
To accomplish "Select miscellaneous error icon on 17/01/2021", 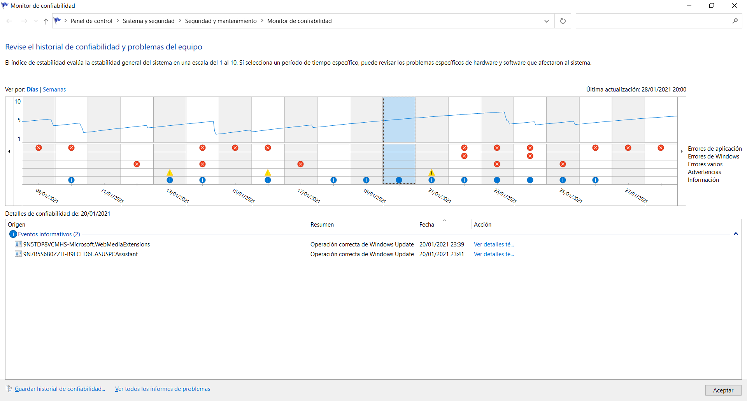I will click(x=300, y=164).
